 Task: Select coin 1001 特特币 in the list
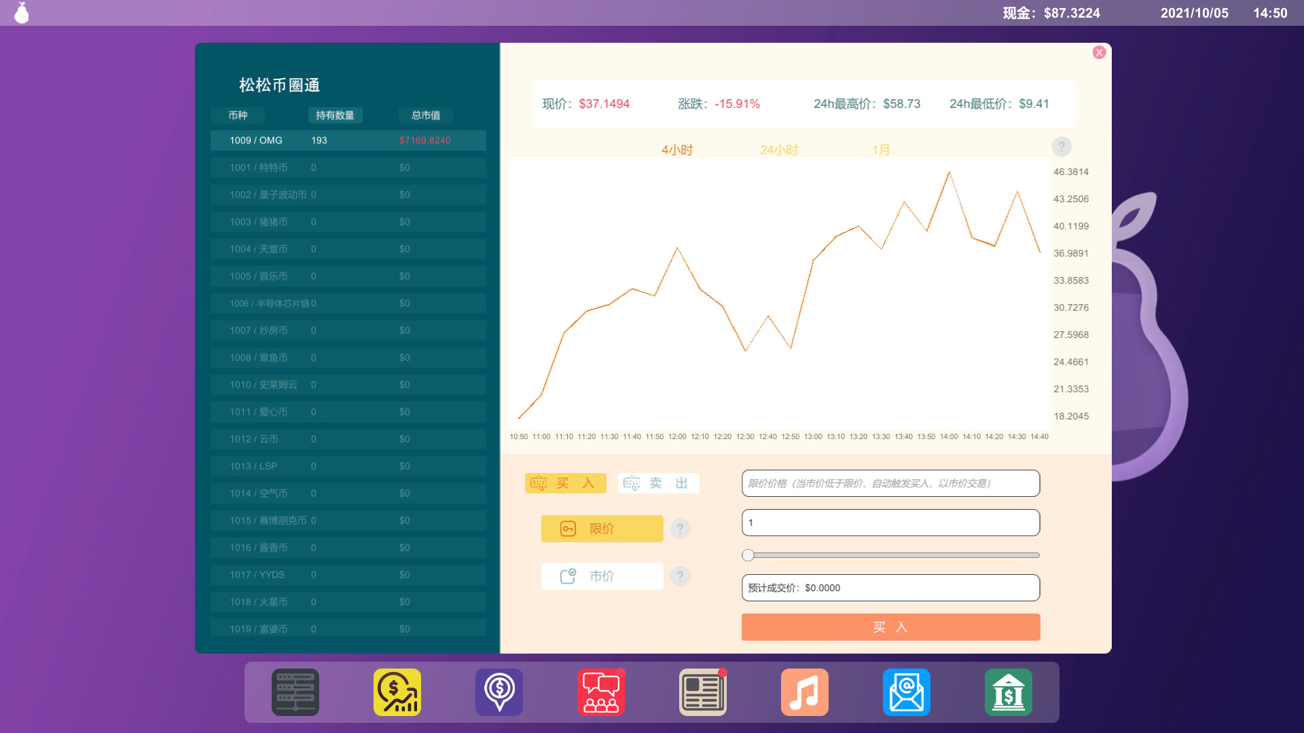coord(348,167)
